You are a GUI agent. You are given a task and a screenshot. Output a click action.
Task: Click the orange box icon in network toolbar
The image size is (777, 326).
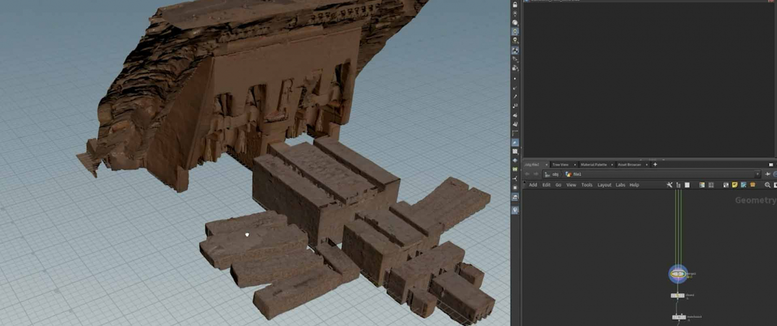752,185
